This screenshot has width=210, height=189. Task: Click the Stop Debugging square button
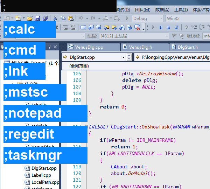(x=168, y=27)
